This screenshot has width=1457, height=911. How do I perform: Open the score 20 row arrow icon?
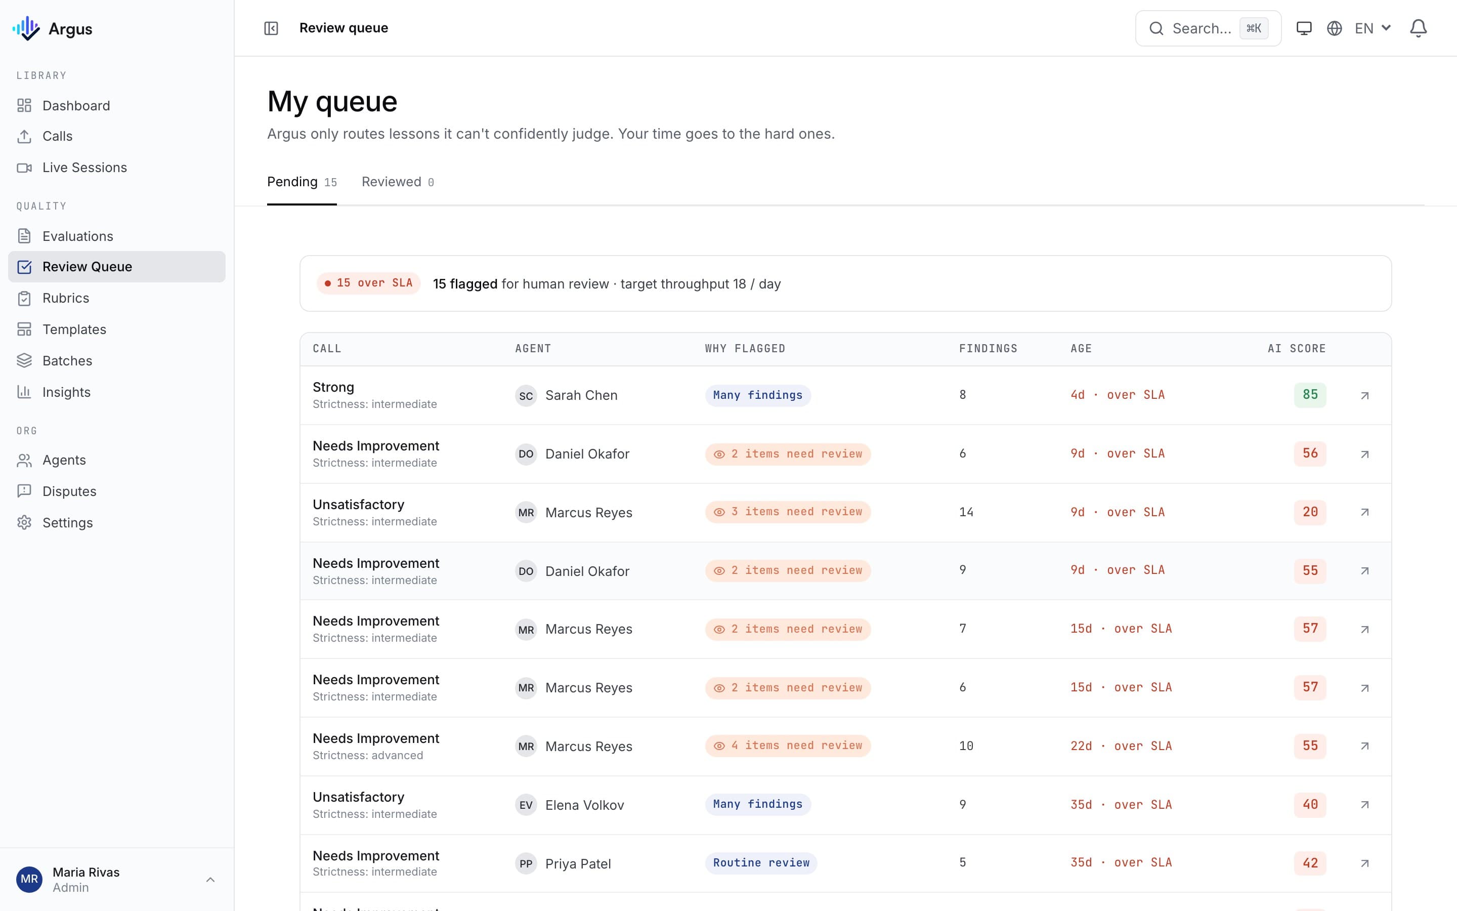pyautogui.click(x=1365, y=512)
